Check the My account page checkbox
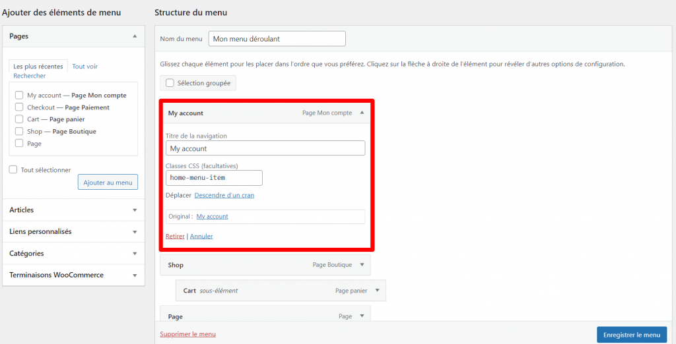 20,96
